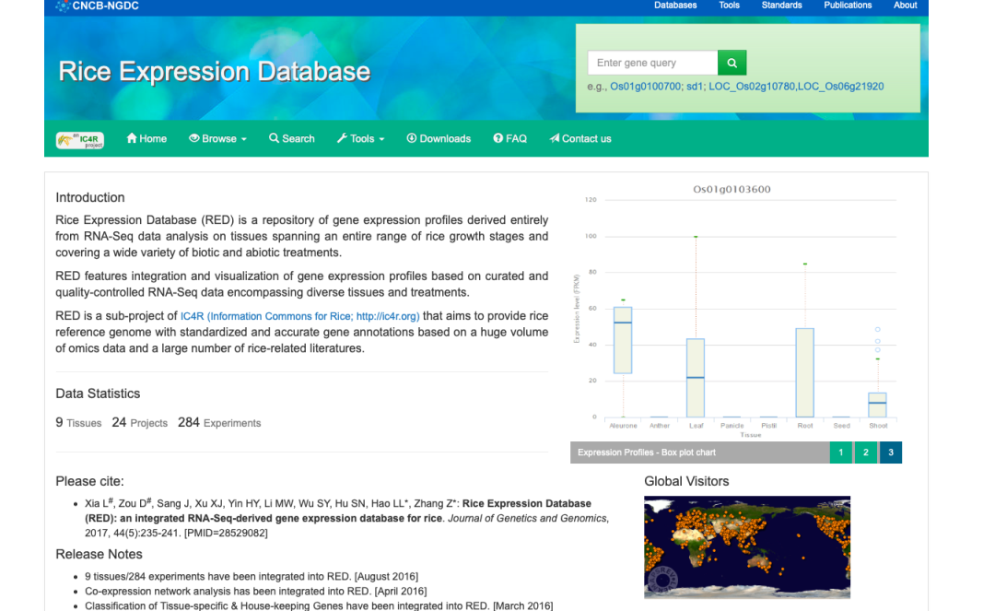Follow the IC4R Information Commons link
The height and width of the screenshot is (611, 995).
pyautogui.click(x=299, y=316)
